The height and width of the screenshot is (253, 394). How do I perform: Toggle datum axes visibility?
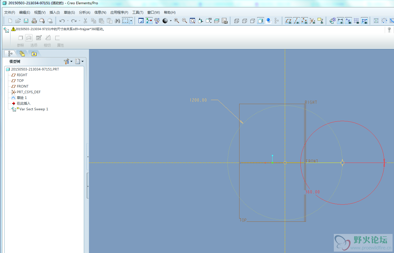[x=296, y=21]
